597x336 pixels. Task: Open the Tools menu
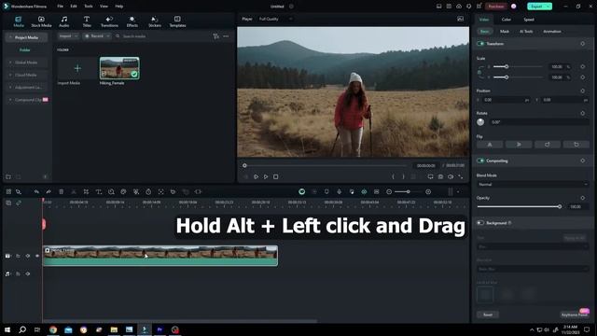pos(89,7)
